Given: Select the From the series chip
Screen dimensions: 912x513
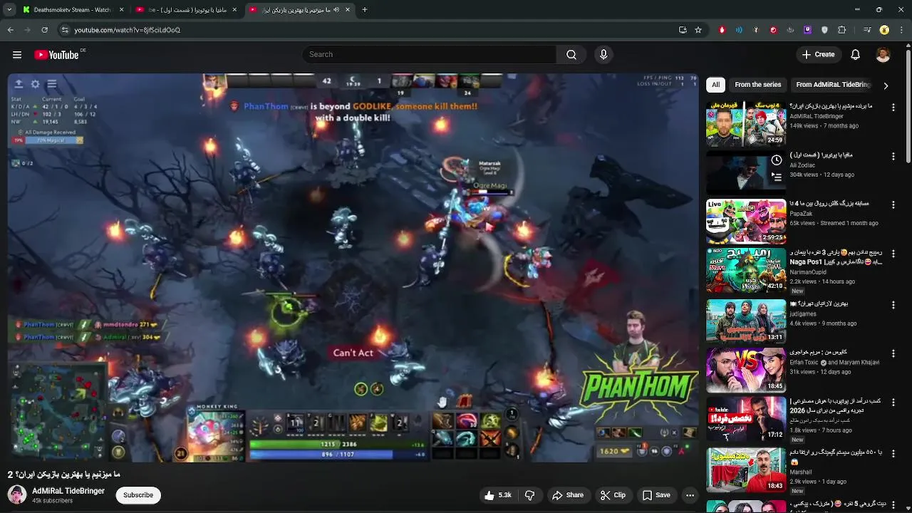Looking at the screenshot, I should 758,85.
